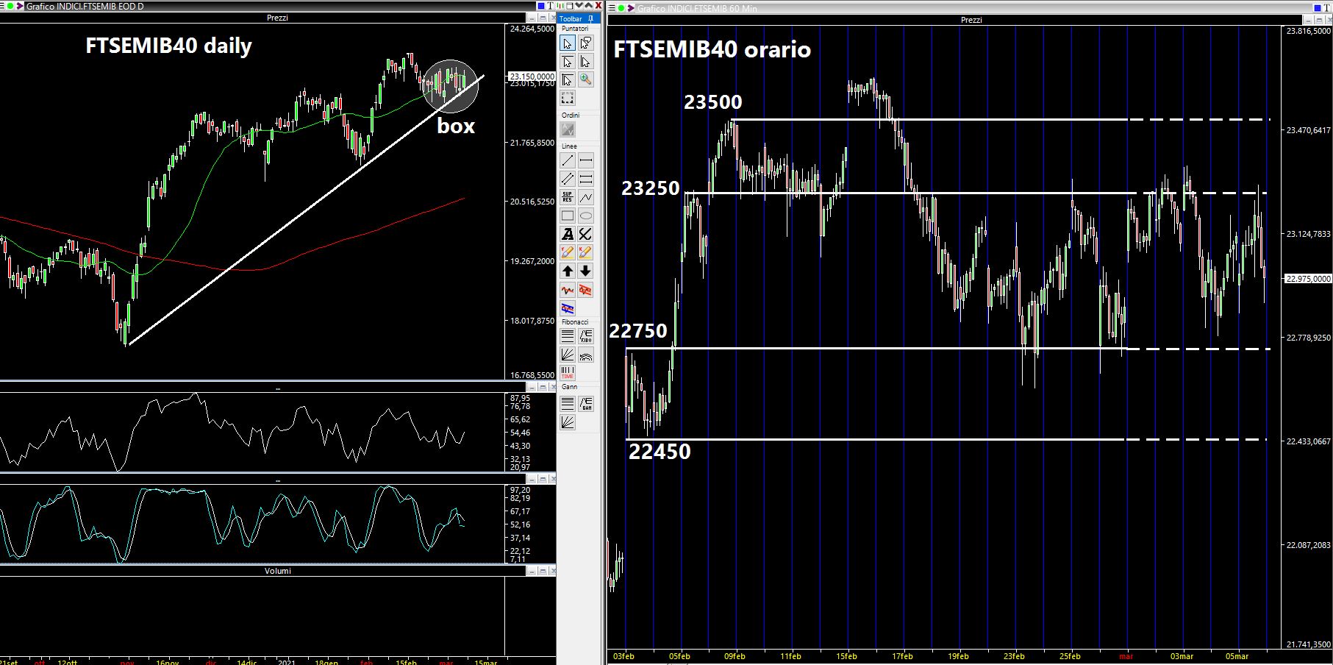Viewport: 1333px width, 665px height.
Task: Click the candlestick chart type icon
Action: (561, 6)
